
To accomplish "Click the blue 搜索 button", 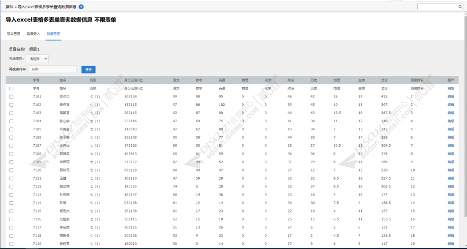I will [x=88, y=69].
